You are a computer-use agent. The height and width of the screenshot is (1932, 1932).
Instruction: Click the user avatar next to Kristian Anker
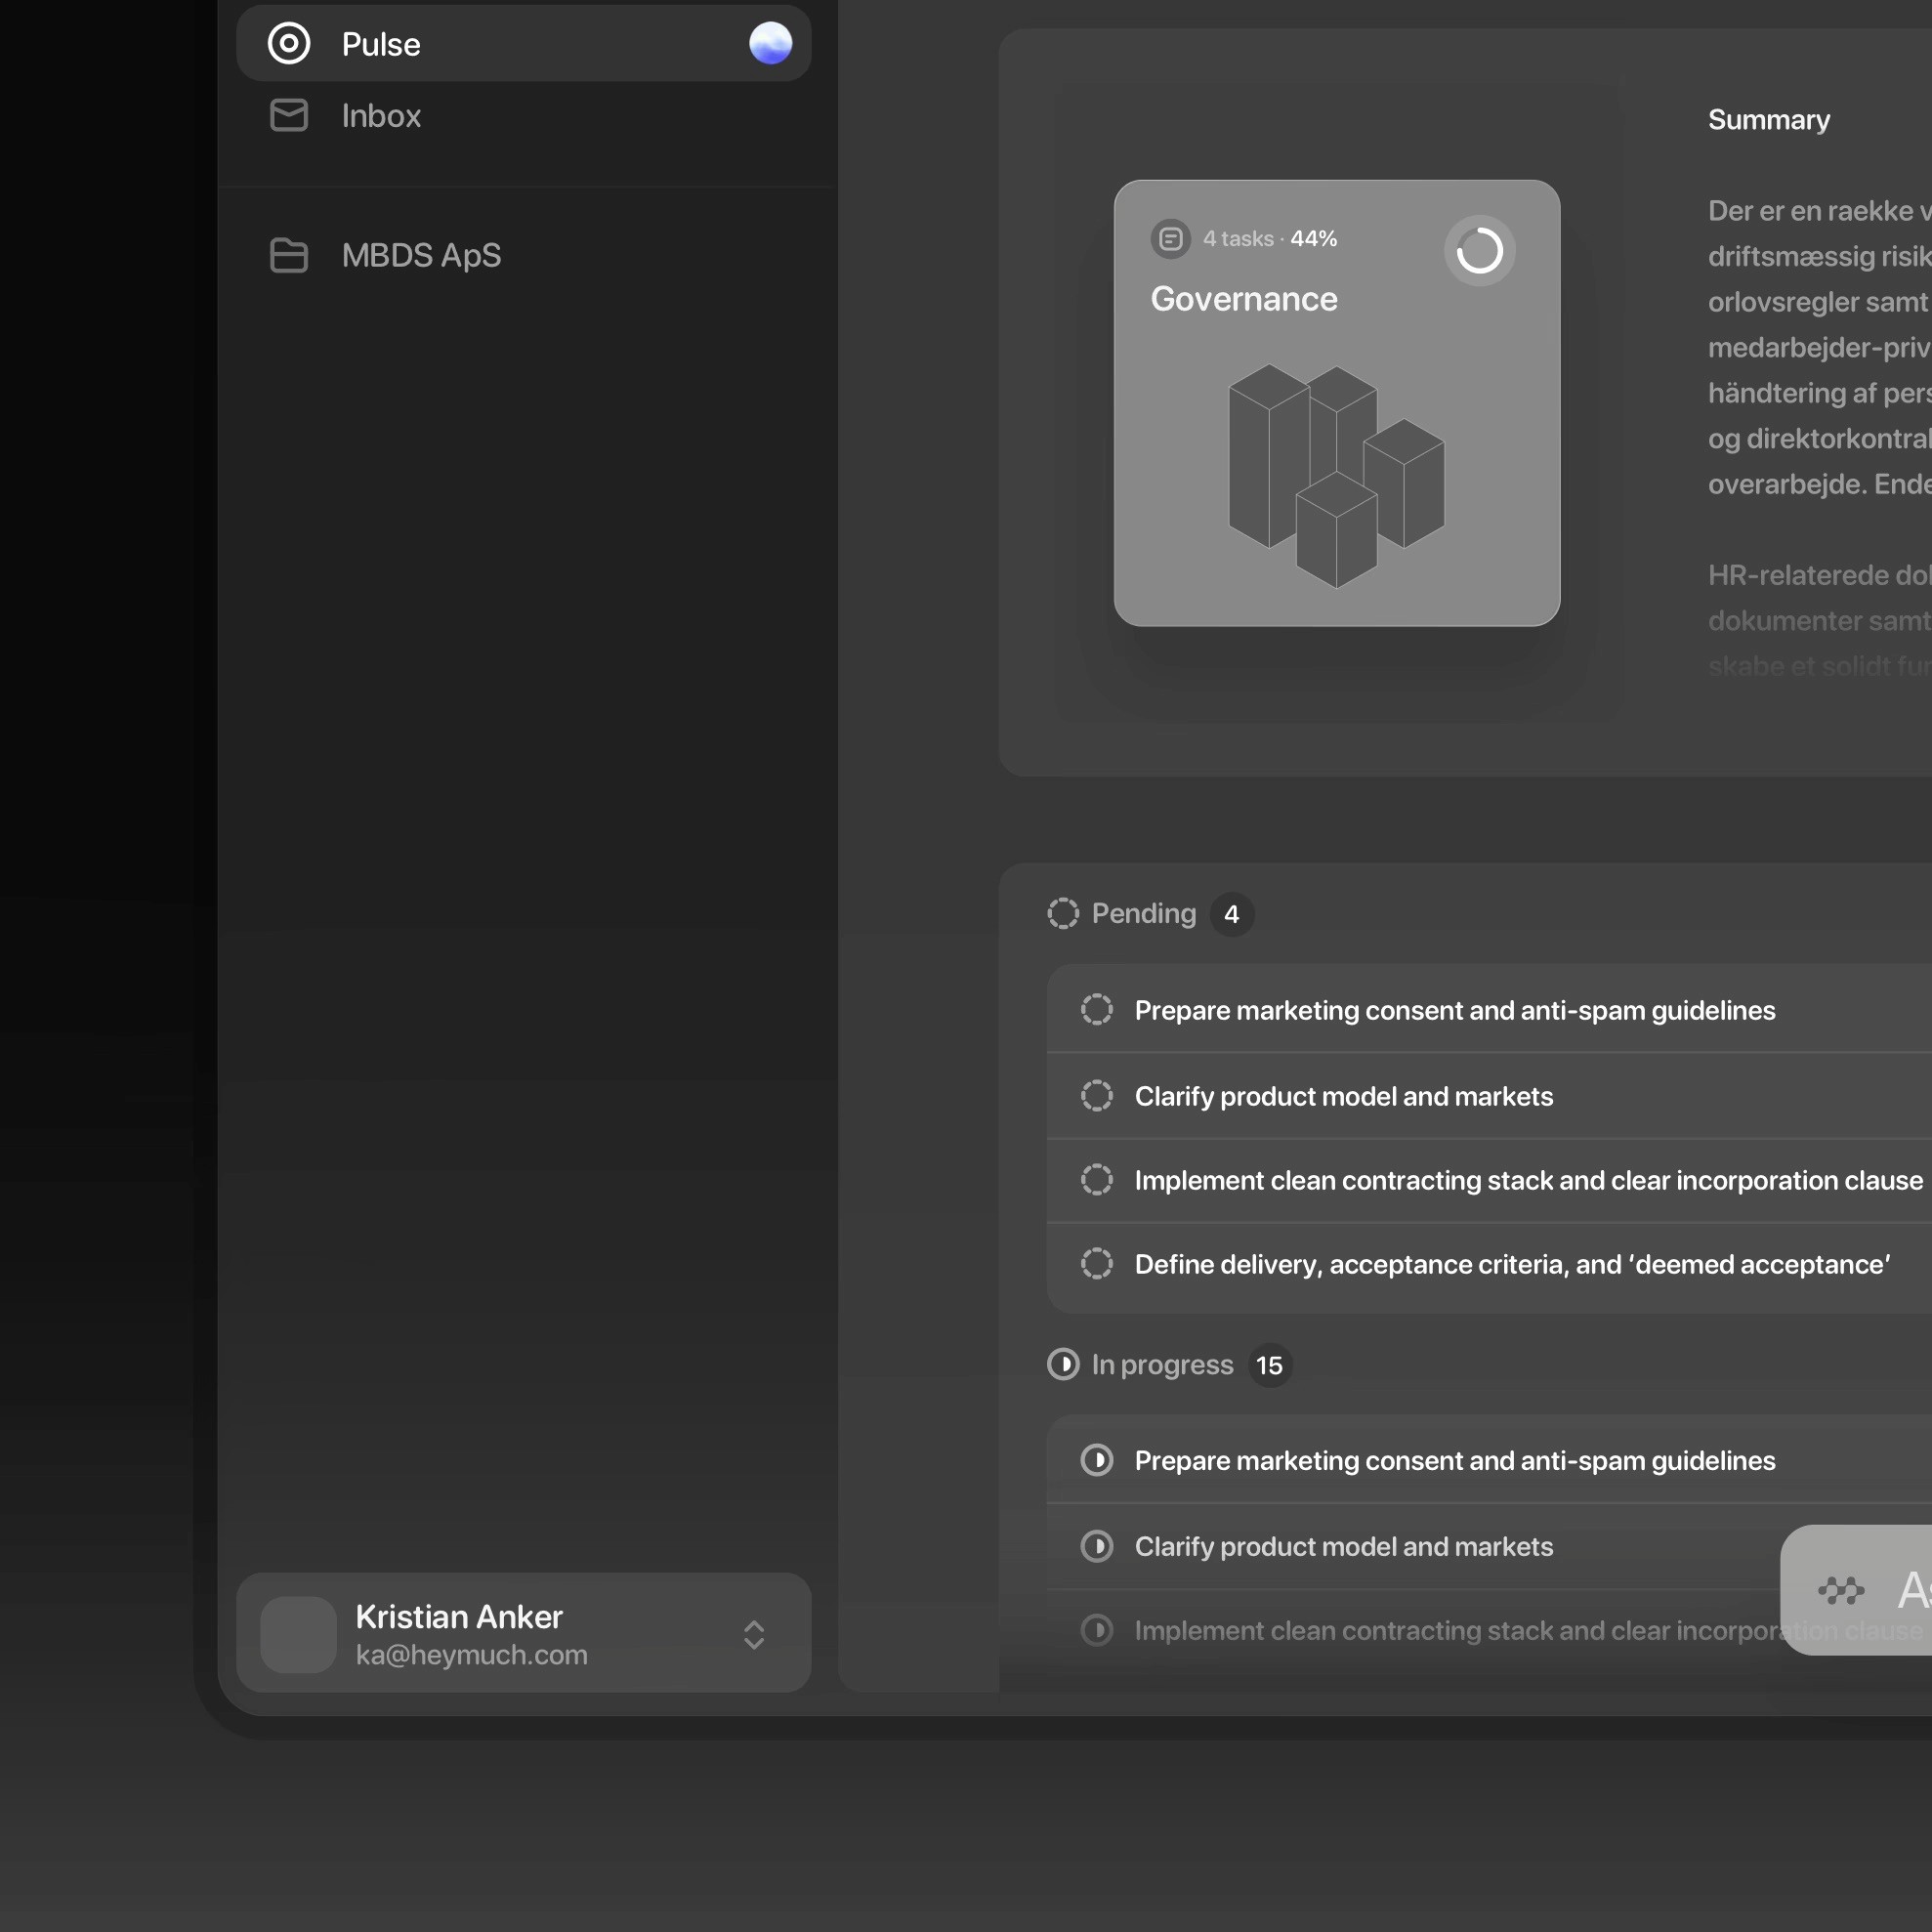298,1634
